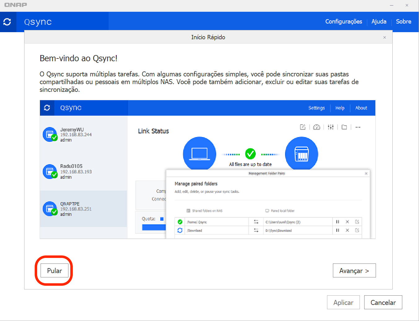Open the folder icon next to the sliders
This screenshot has height=321, width=419.
344,127
